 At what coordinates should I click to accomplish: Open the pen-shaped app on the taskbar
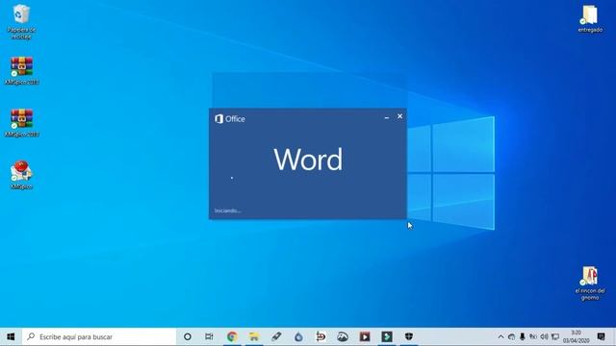pyautogui.click(x=276, y=336)
